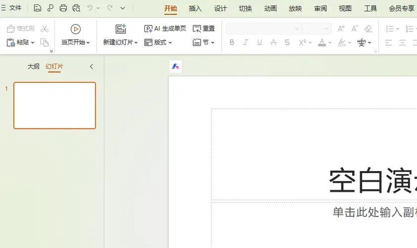Switch to the 开始 ribbon tab
417x248 pixels.
click(x=171, y=8)
